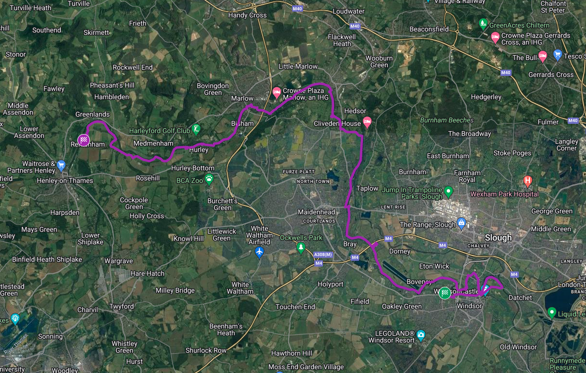
Task: Click the green checkered flag near Windsor
Action: 445,293
